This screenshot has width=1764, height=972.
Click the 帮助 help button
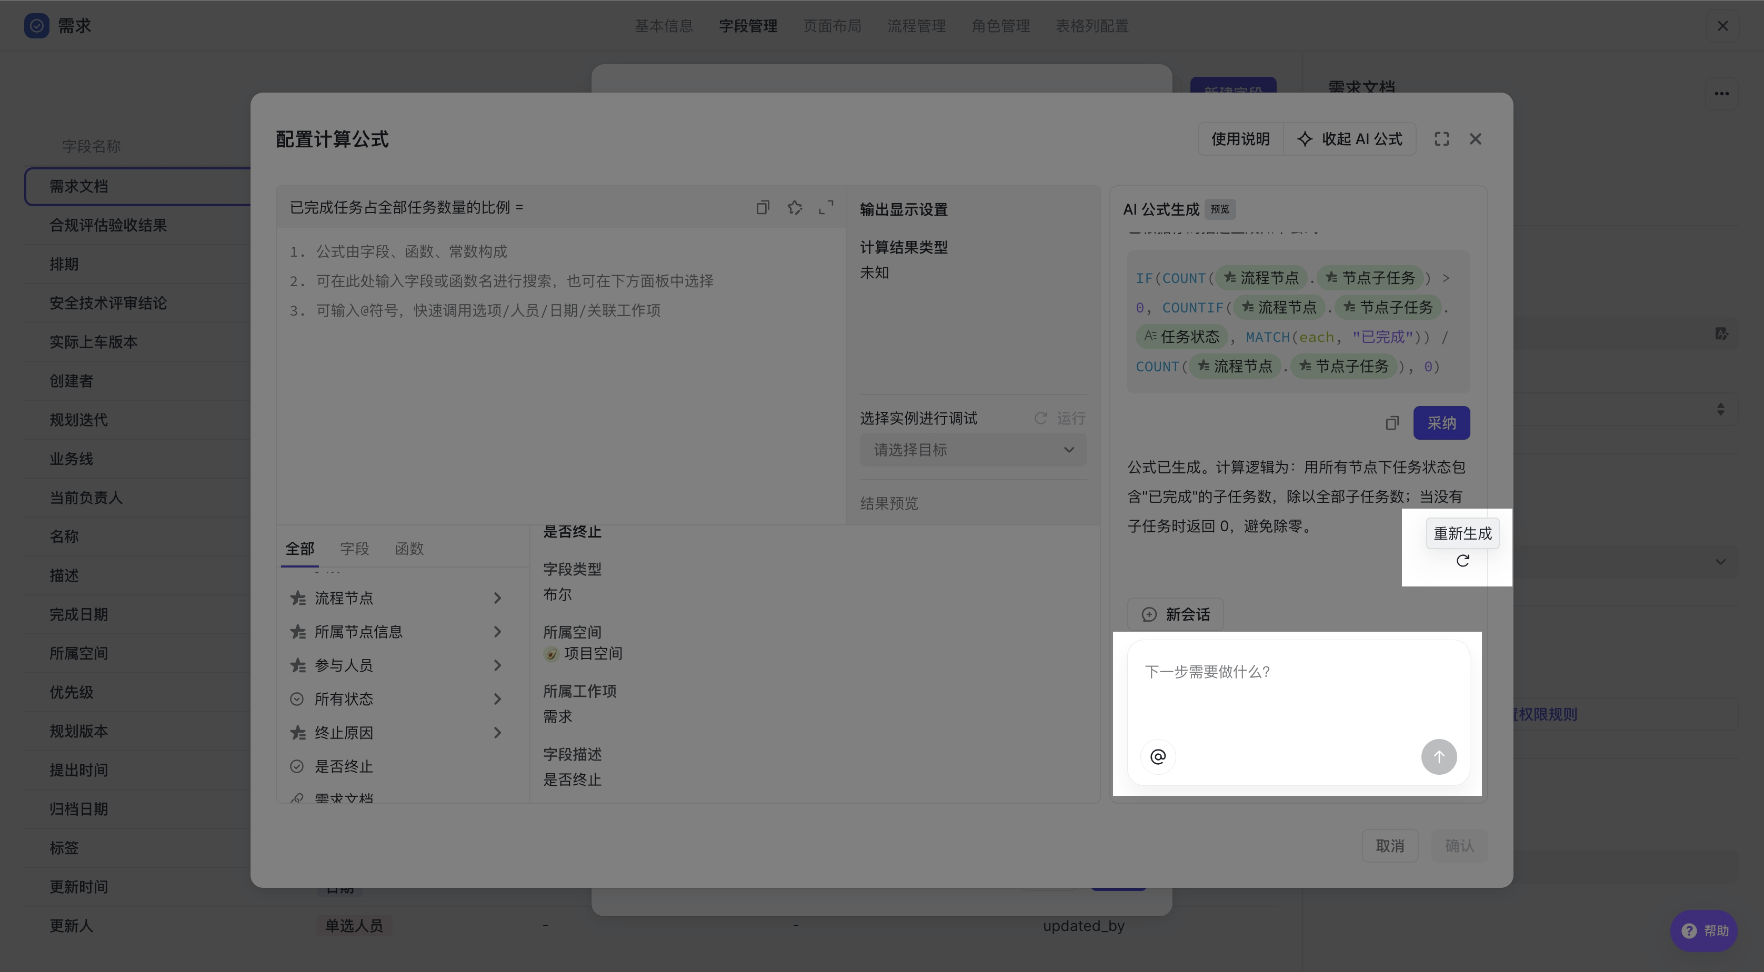[1703, 931]
